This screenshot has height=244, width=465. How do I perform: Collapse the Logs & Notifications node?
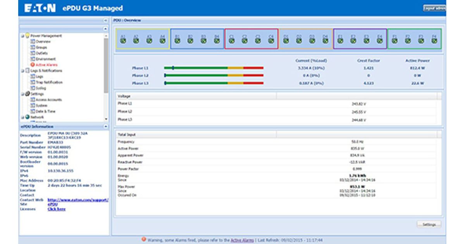(x=22, y=71)
